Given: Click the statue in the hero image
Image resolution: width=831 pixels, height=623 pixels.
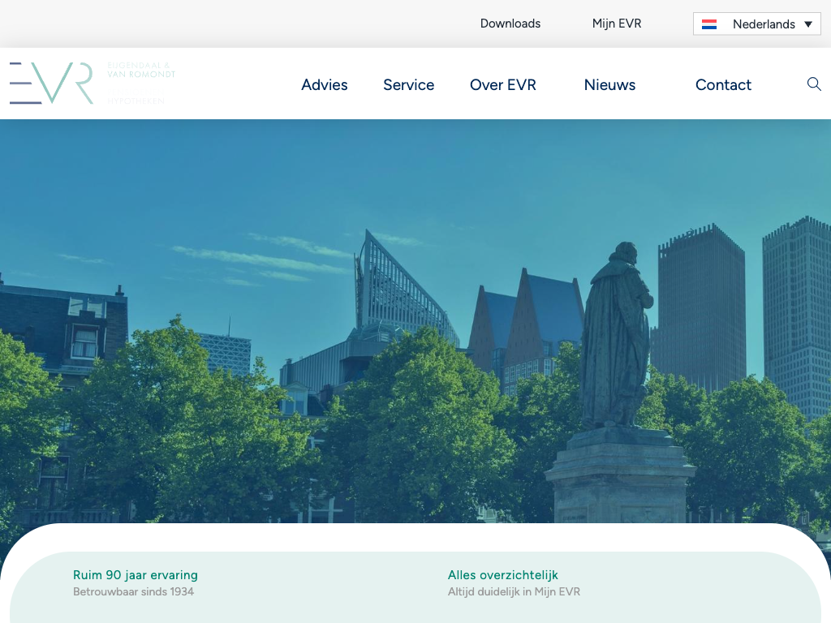Looking at the screenshot, I should pos(615,341).
